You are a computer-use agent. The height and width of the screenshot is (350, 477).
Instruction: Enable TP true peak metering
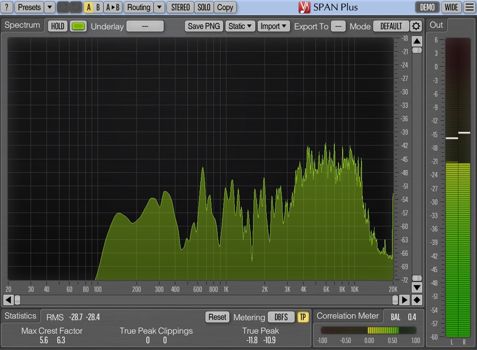[x=303, y=317]
